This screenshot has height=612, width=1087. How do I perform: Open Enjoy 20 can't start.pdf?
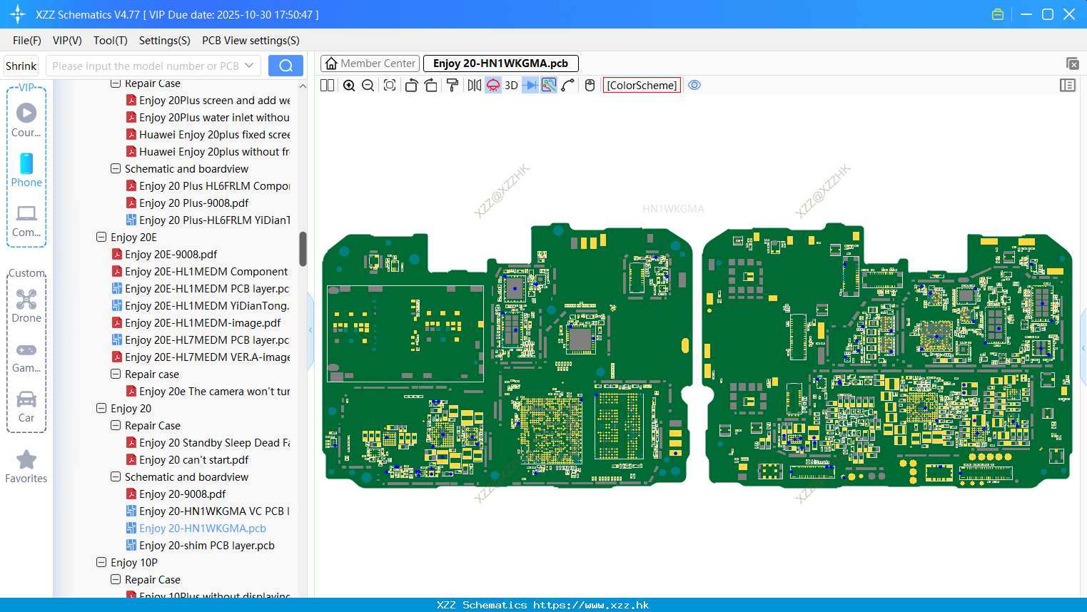pos(193,460)
